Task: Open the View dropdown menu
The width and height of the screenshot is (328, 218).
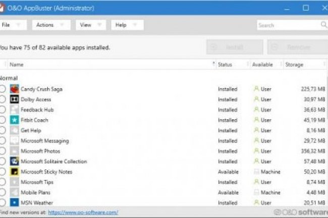Action: 91,25
